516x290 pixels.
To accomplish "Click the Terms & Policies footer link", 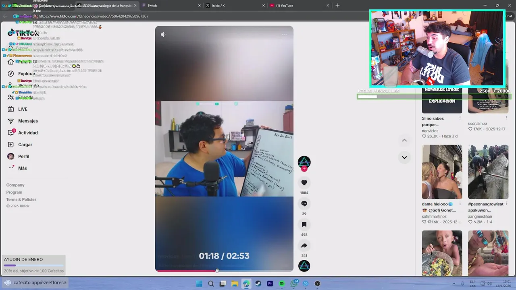I will 21,200.
